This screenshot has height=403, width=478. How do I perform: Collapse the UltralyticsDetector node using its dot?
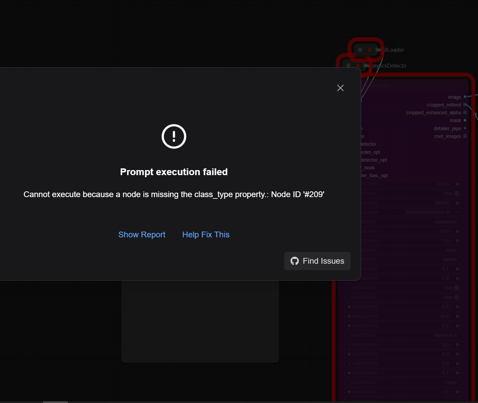pos(348,66)
